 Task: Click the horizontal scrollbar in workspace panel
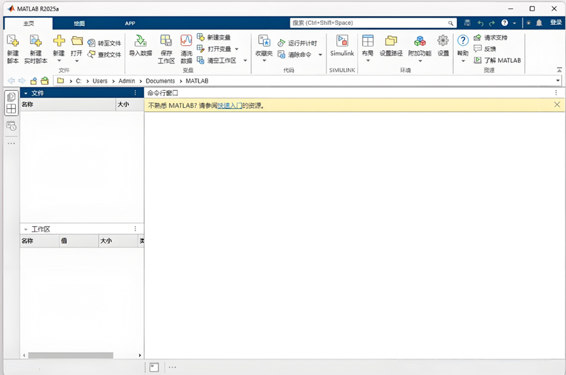[x=70, y=355]
